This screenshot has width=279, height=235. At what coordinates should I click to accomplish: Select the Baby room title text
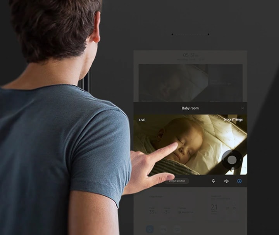pyautogui.click(x=190, y=108)
